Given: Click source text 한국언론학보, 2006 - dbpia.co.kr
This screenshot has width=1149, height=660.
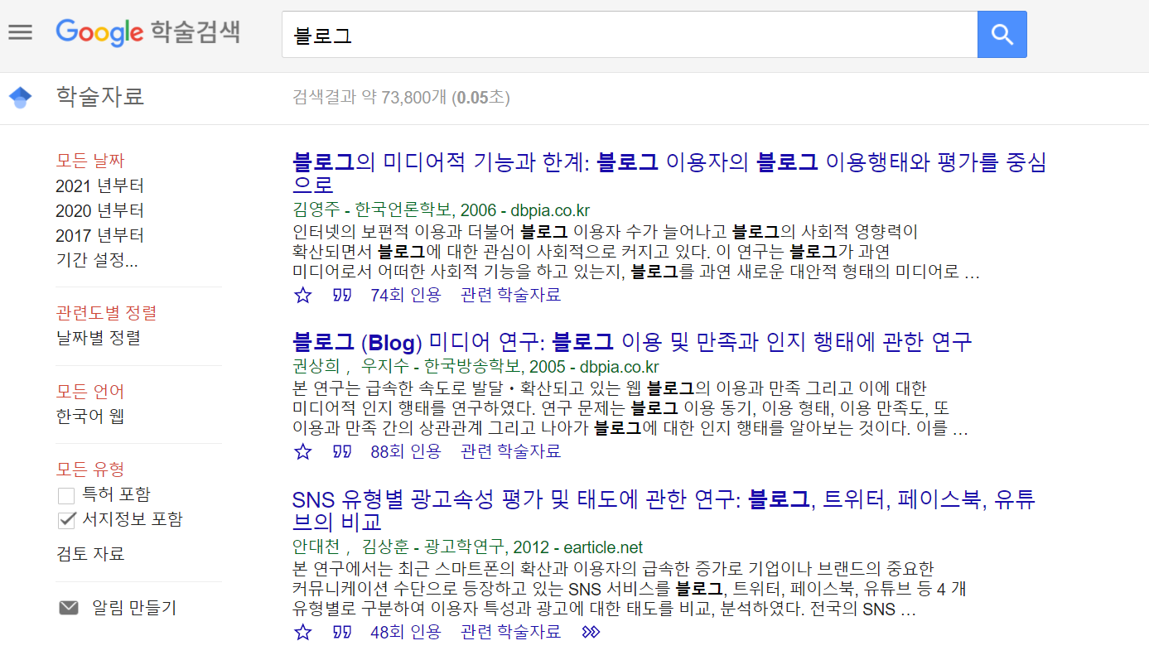Looking at the screenshot, I should click(472, 210).
